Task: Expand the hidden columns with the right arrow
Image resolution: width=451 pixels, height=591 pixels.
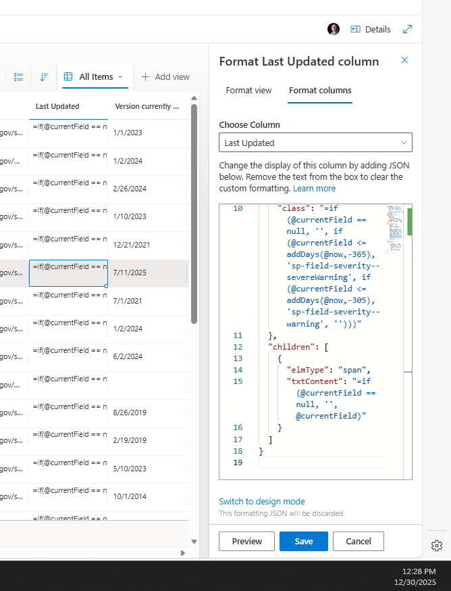Action: 182,552
